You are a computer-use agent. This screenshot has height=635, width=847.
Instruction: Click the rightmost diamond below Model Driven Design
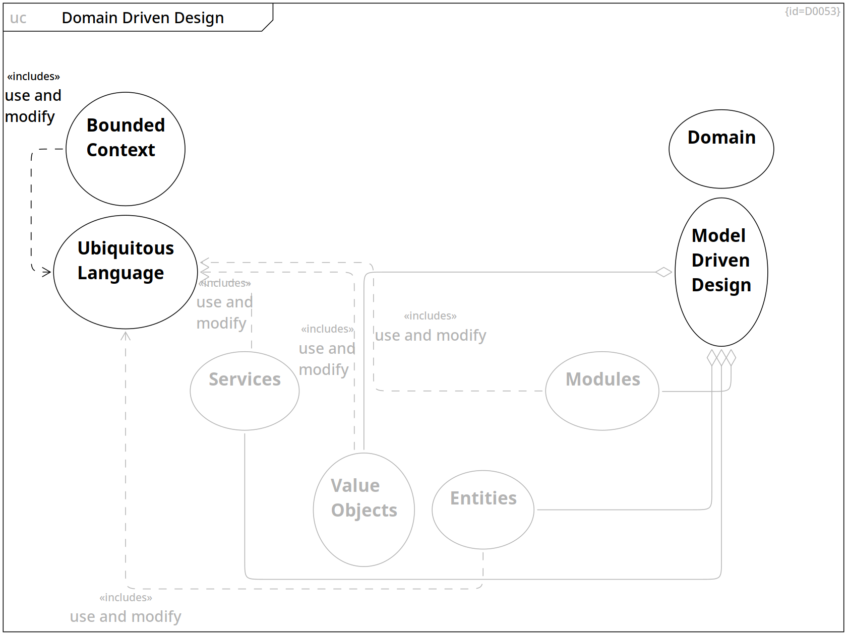click(731, 358)
